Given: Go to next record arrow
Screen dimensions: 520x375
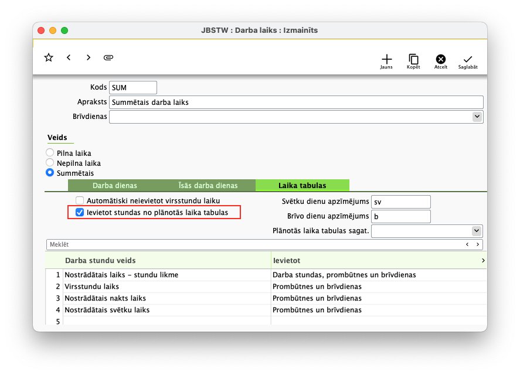Looking at the screenshot, I should tap(88, 57).
